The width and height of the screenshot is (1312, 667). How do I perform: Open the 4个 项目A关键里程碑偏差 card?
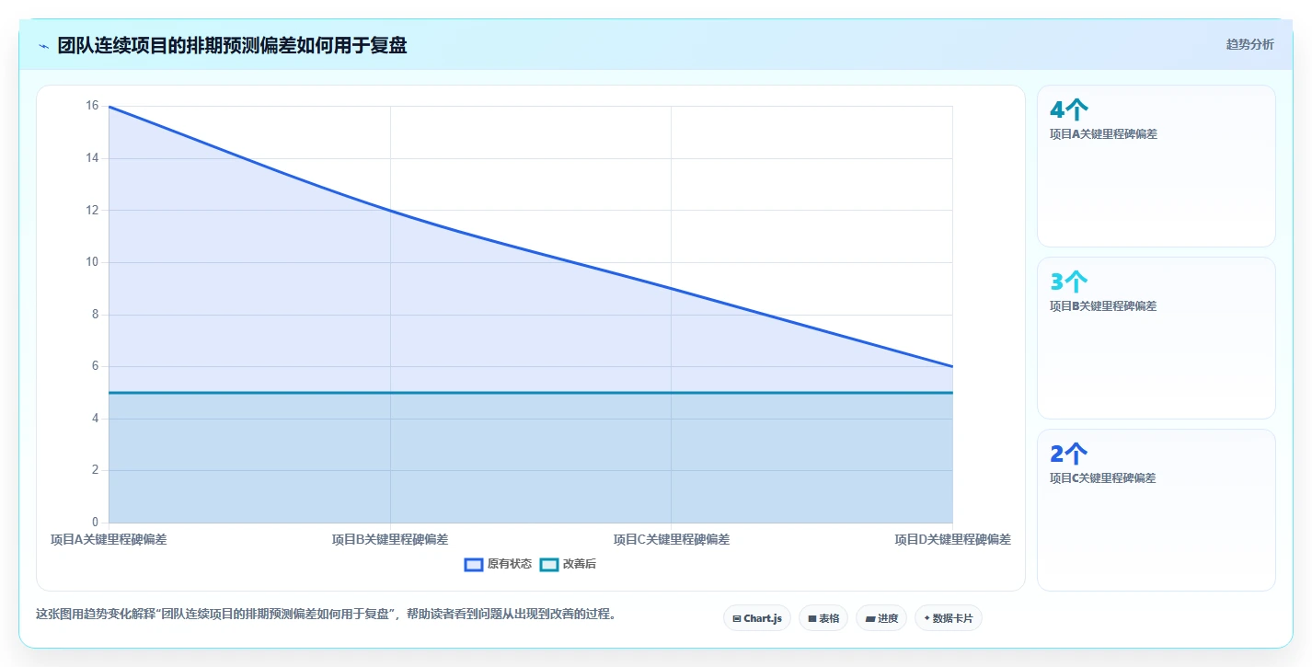[x=1156, y=166]
